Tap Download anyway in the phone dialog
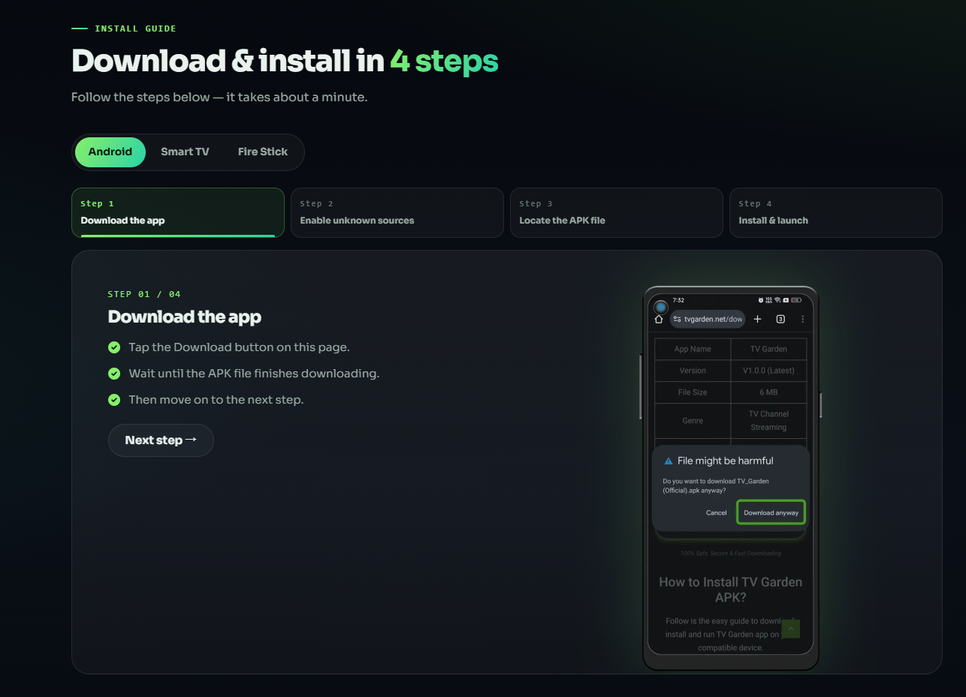 pos(771,513)
